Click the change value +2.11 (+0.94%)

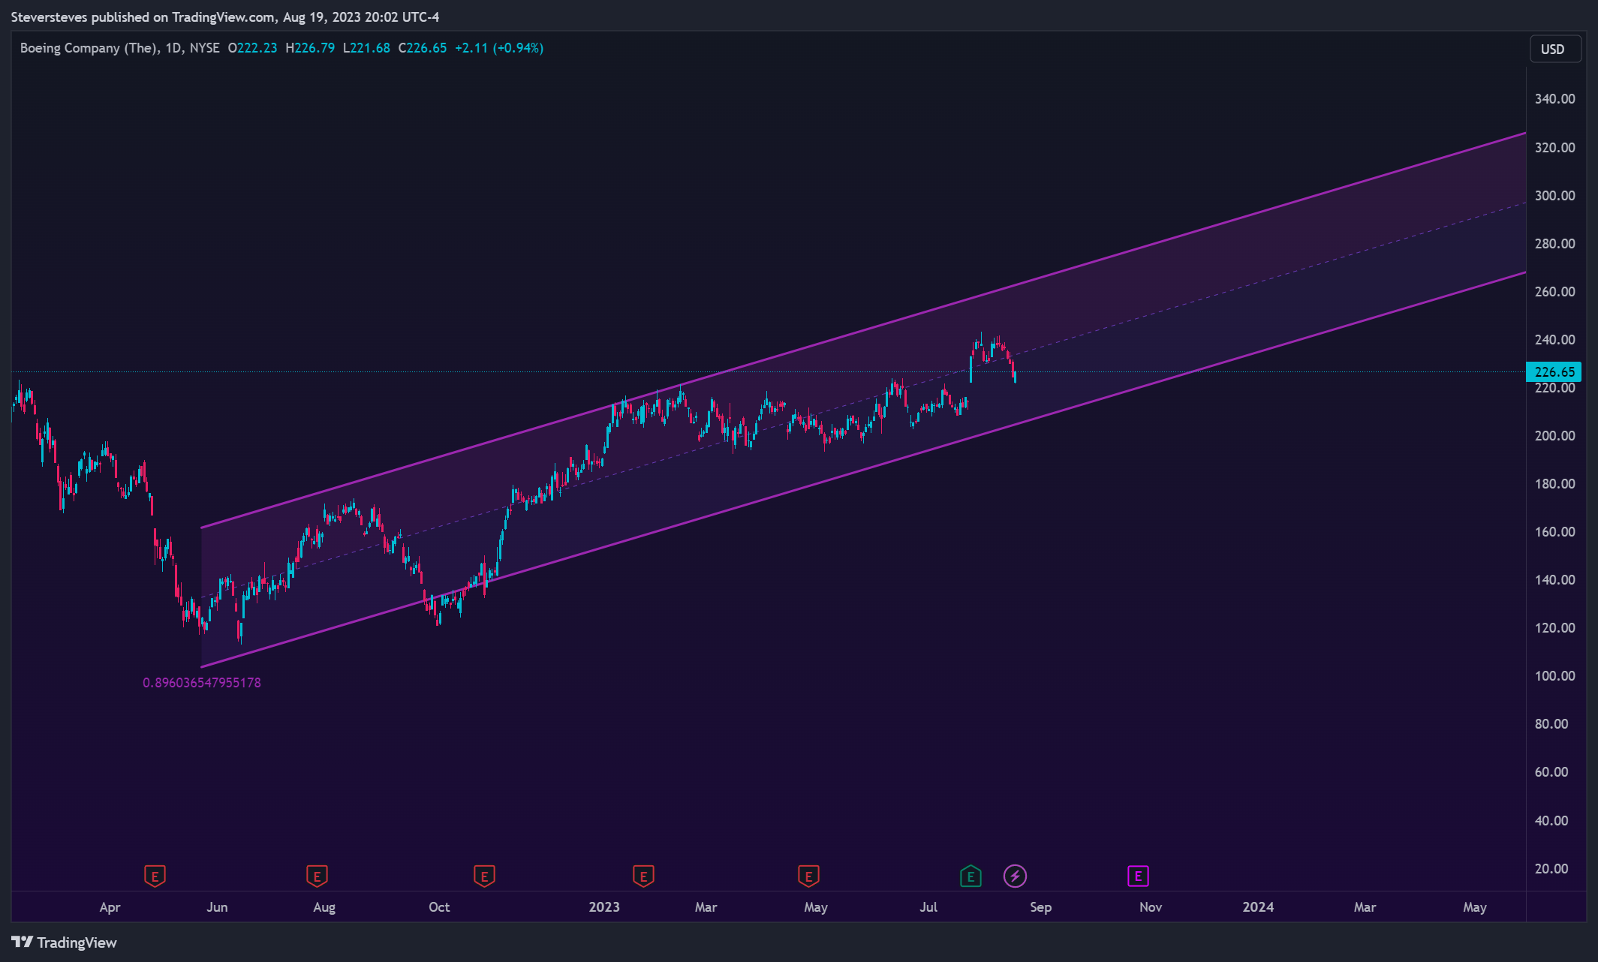pos(499,48)
